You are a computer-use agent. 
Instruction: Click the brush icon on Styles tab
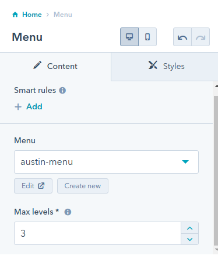153,65
